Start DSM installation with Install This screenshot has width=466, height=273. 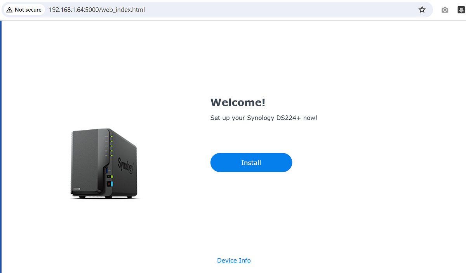(251, 162)
